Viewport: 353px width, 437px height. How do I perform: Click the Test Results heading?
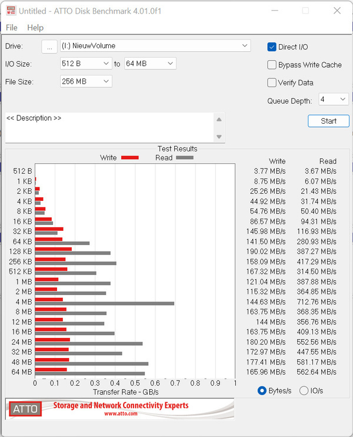(x=177, y=149)
